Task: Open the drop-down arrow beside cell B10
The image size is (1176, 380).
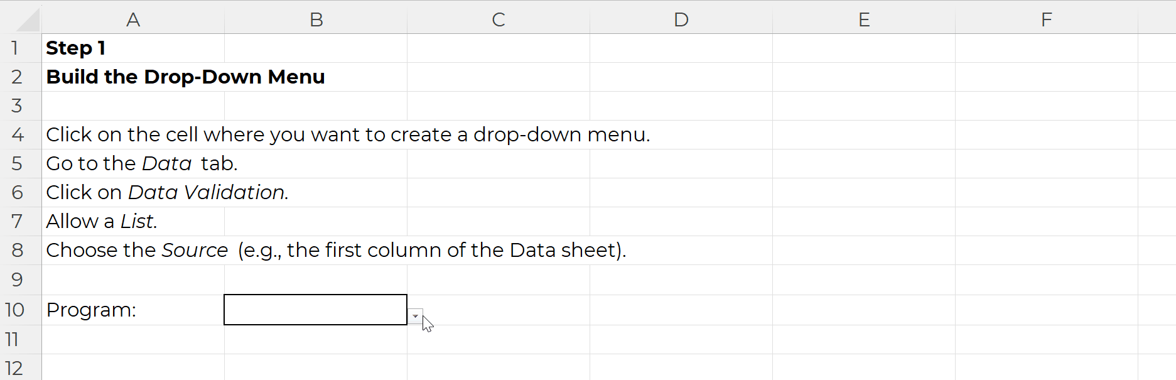Action: pos(415,316)
